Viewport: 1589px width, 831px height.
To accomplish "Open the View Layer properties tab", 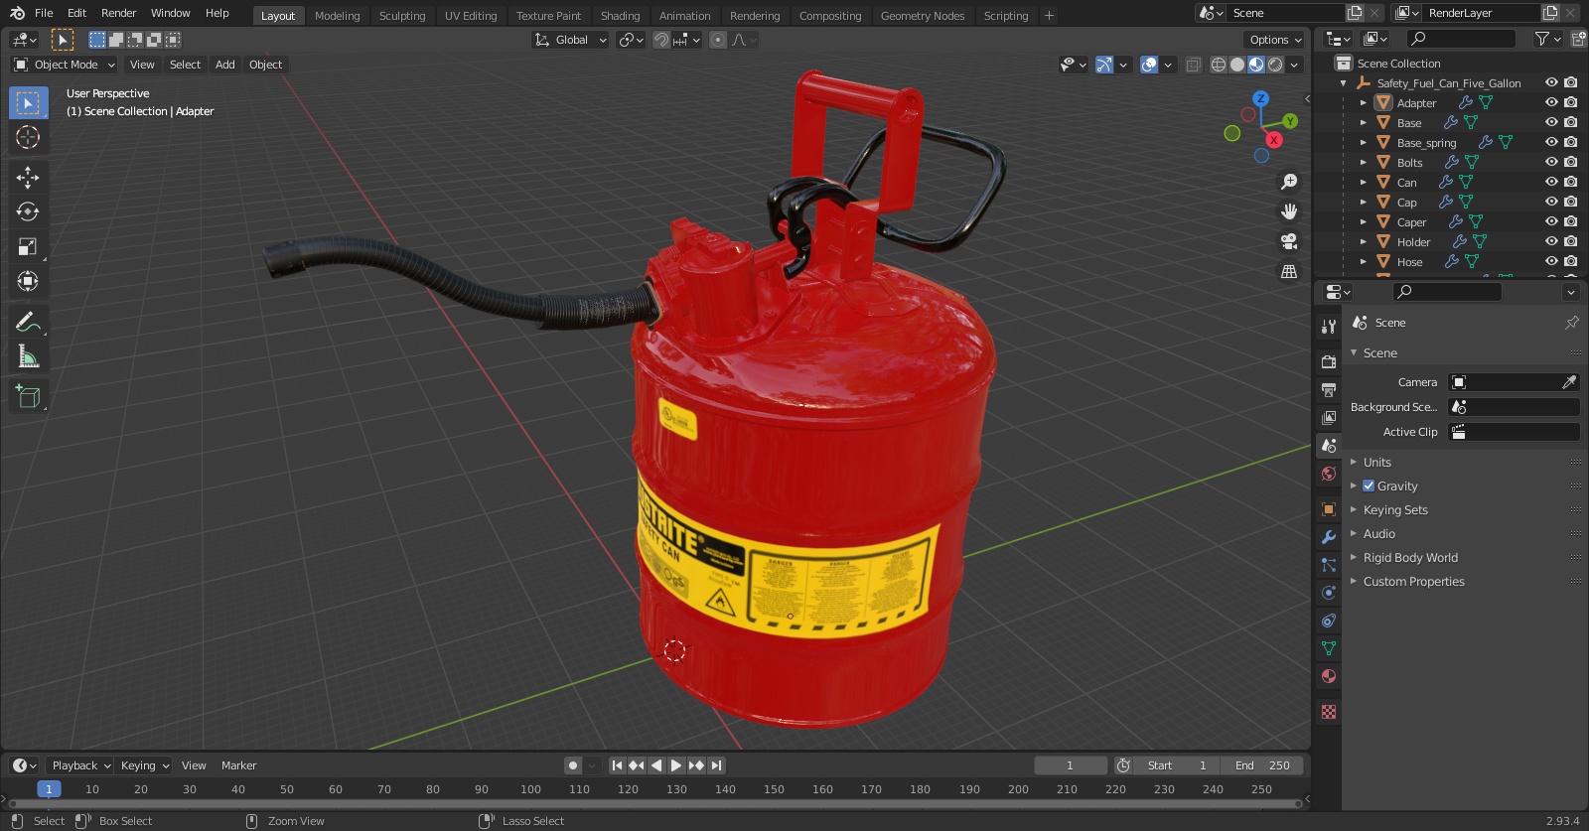I will [x=1329, y=418].
